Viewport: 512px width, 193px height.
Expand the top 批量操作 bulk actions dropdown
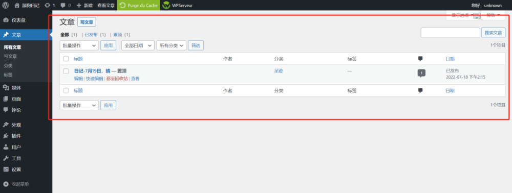pos(79,45)
